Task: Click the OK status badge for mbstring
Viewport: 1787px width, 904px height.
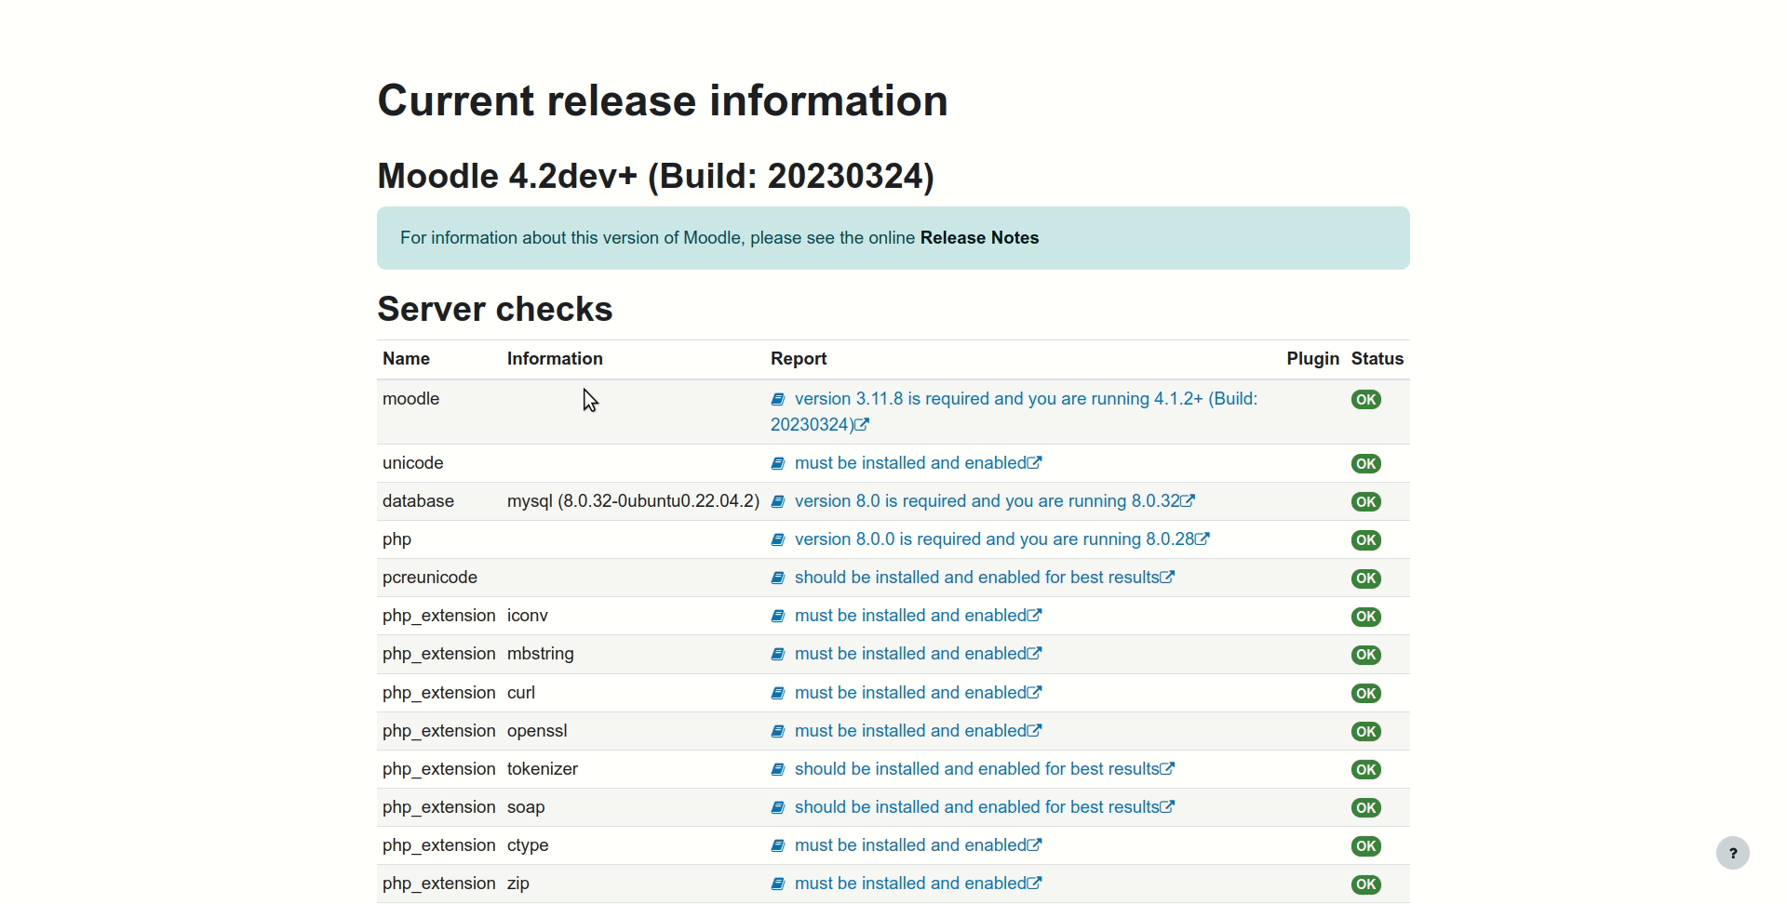Action: point(1366,655)
